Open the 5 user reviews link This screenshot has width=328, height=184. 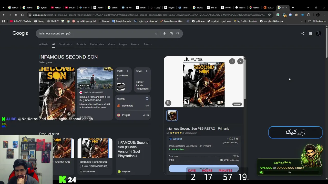pos(190,133)
